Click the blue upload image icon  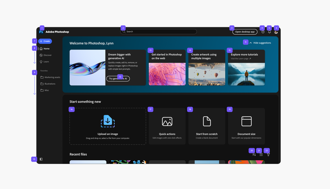(108, 121)
